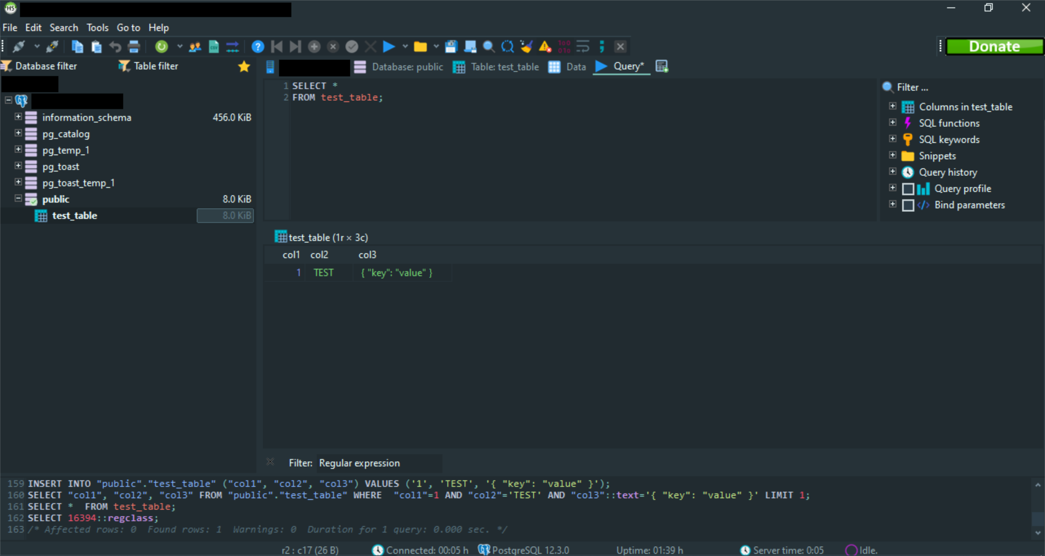
Task: Click the broom clean-up icon in the toolbar
Action: [x=526, y=47]
